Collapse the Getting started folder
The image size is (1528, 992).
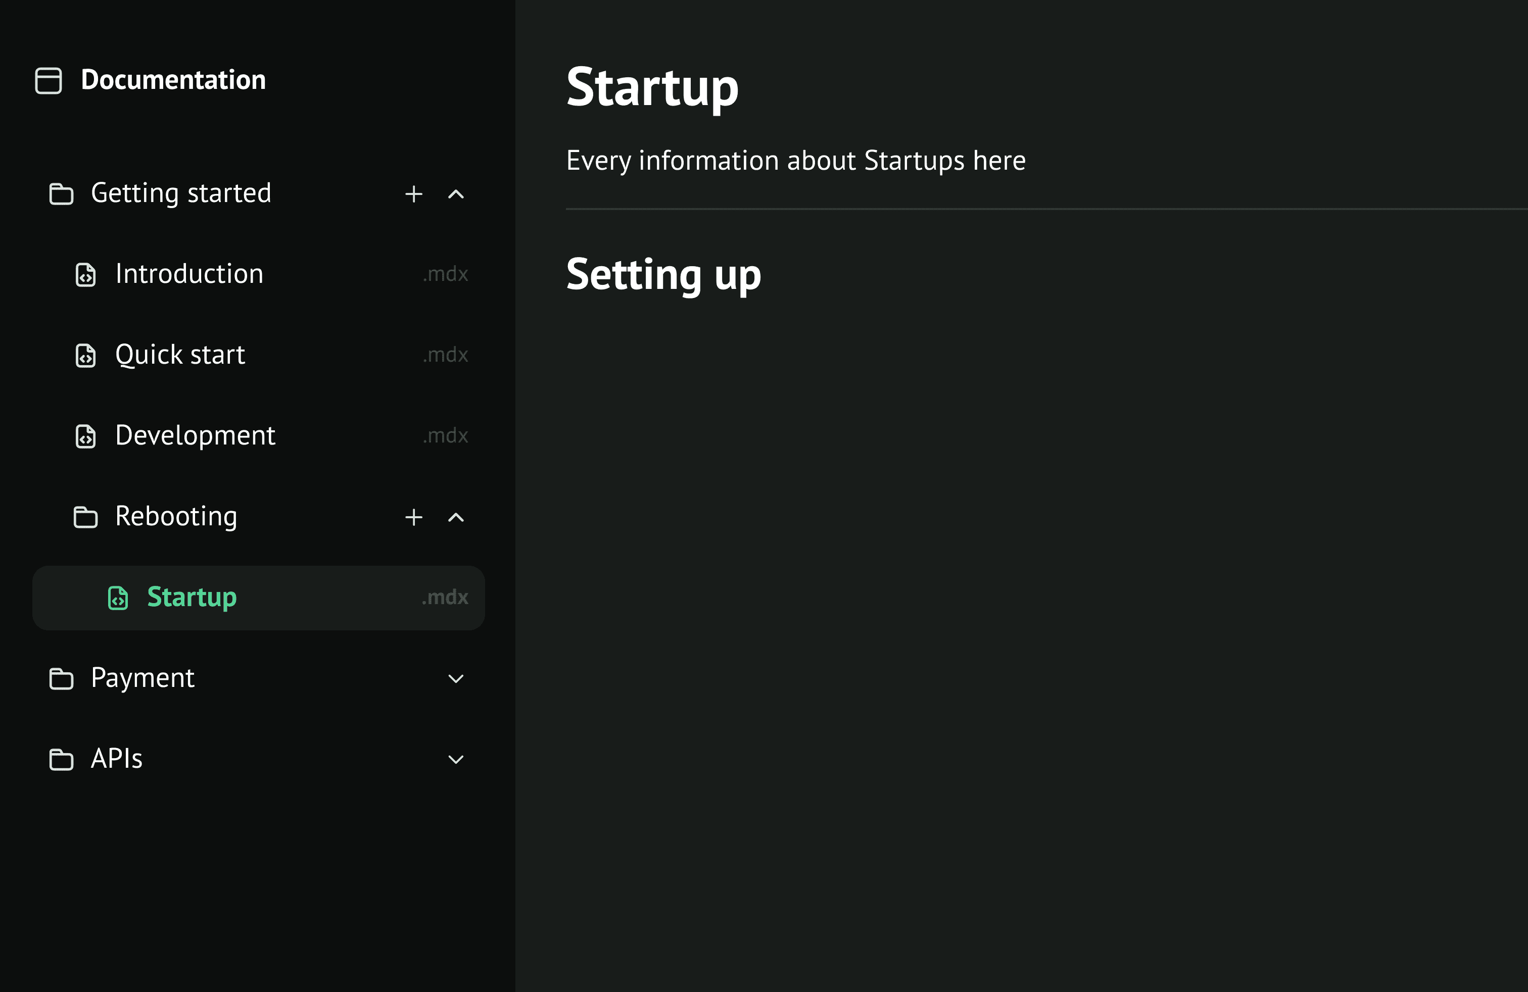click(x=456, y=194)
